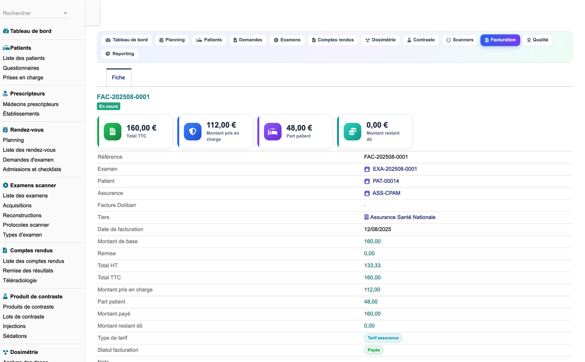Image resolution: width=585 pixels, height=362 pixels.
Task: Click the Produit de contraste flask icon
Action: coord(5,296)
